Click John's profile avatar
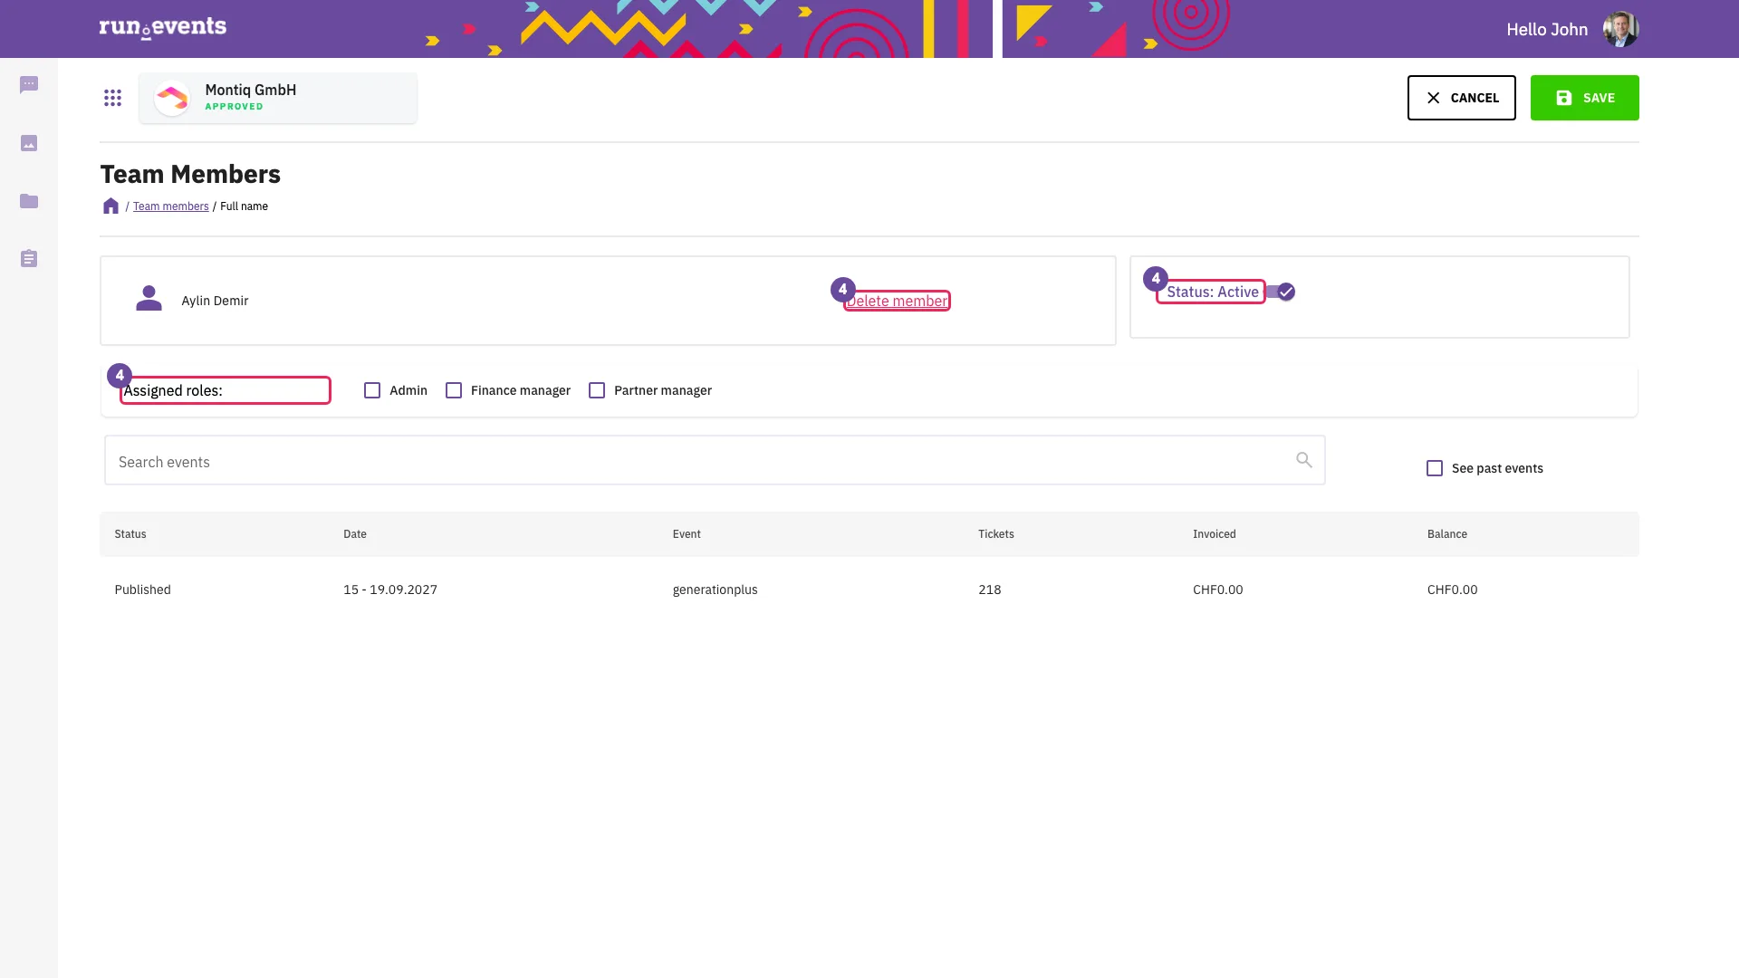 click(x=1620, y=29)
